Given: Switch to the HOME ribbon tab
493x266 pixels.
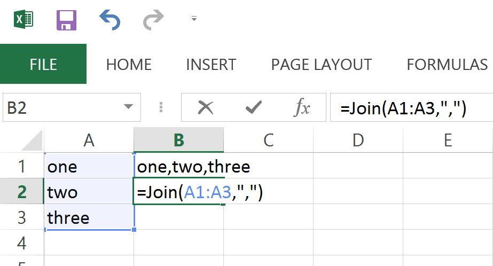Looking at the screenshot, I should point(129,65).
